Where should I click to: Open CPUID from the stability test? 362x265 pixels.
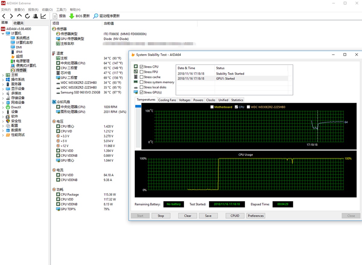(235, 216)
